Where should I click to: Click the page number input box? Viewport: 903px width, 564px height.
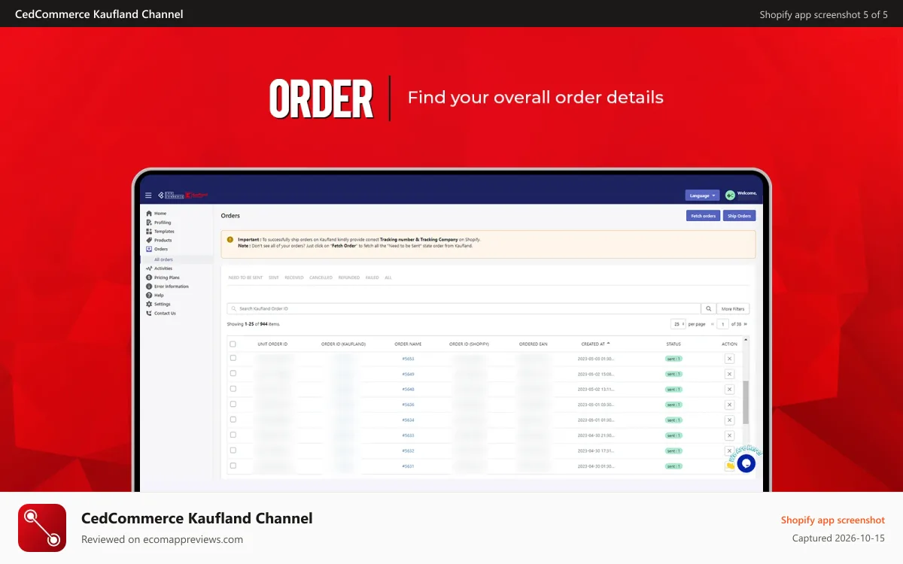tap(723, 324)
